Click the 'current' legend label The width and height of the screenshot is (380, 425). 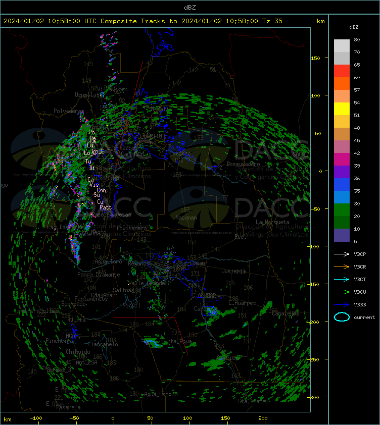pyautogui.click(x=364, y=317)
